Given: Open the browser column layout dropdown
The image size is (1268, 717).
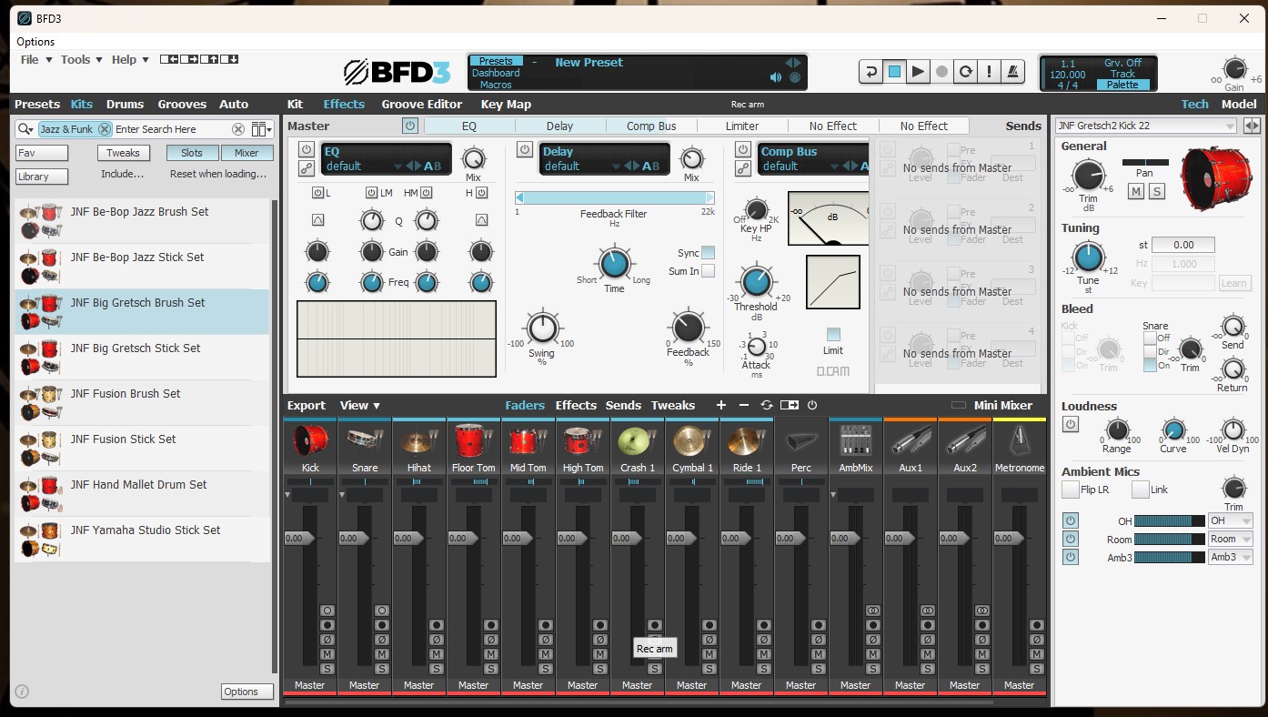Looking at the screenshot, I should (262, 129).
